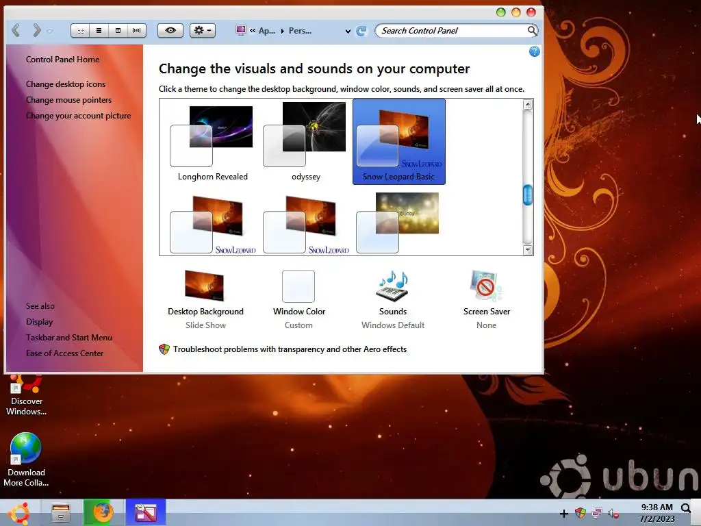Click the plus icon in system tray
701x526 pixels.
point(564,514)
